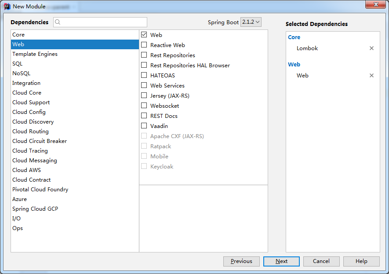Viewport: 389px width, 274px height.
Task: Choose the I/O category
Action: 75,219
